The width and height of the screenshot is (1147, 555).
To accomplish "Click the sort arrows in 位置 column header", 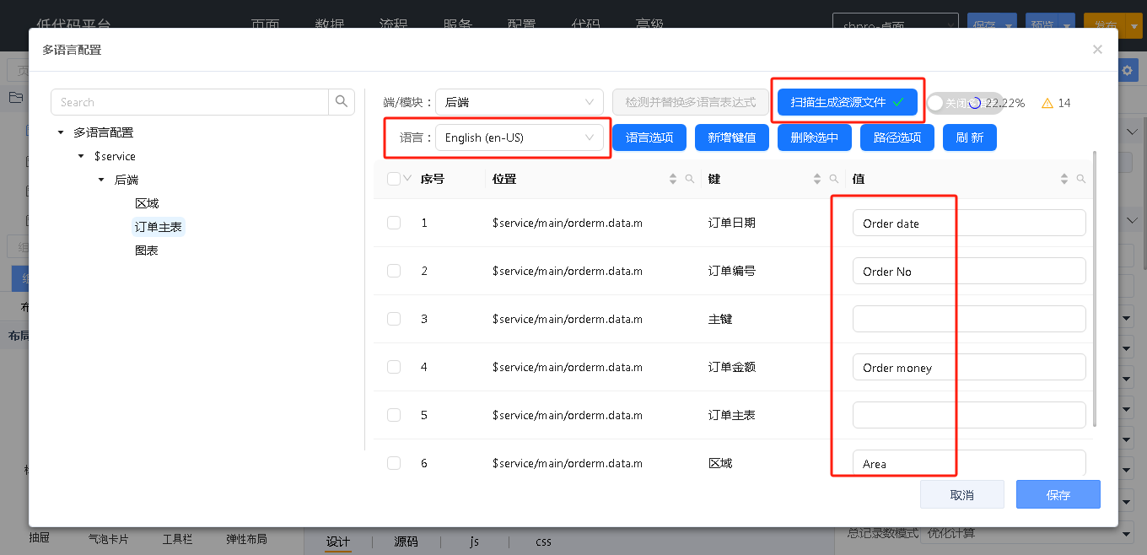I will (x=673, y=179).
